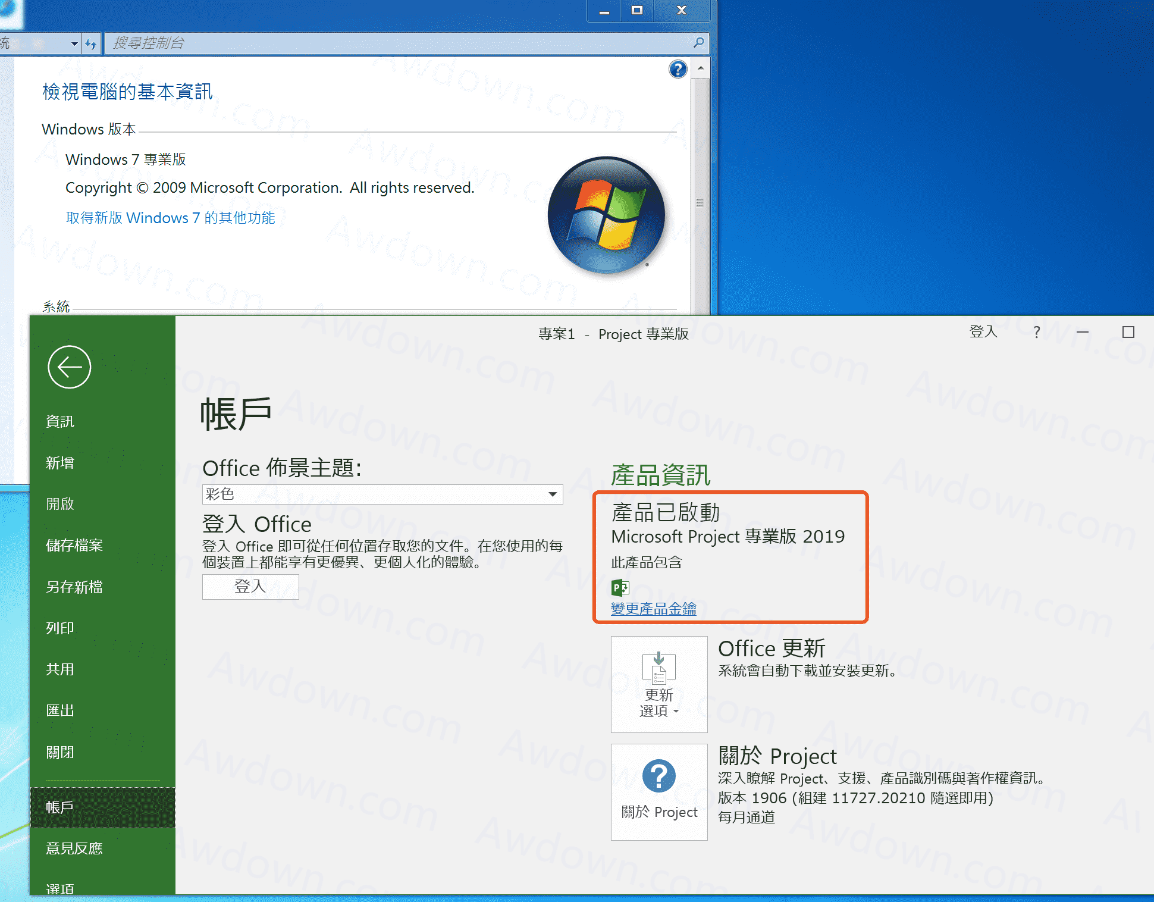The height and width of the screenshot is (902, 1154).
Task: Click the 搜尋控制台 search field
Action: (393, 43)
